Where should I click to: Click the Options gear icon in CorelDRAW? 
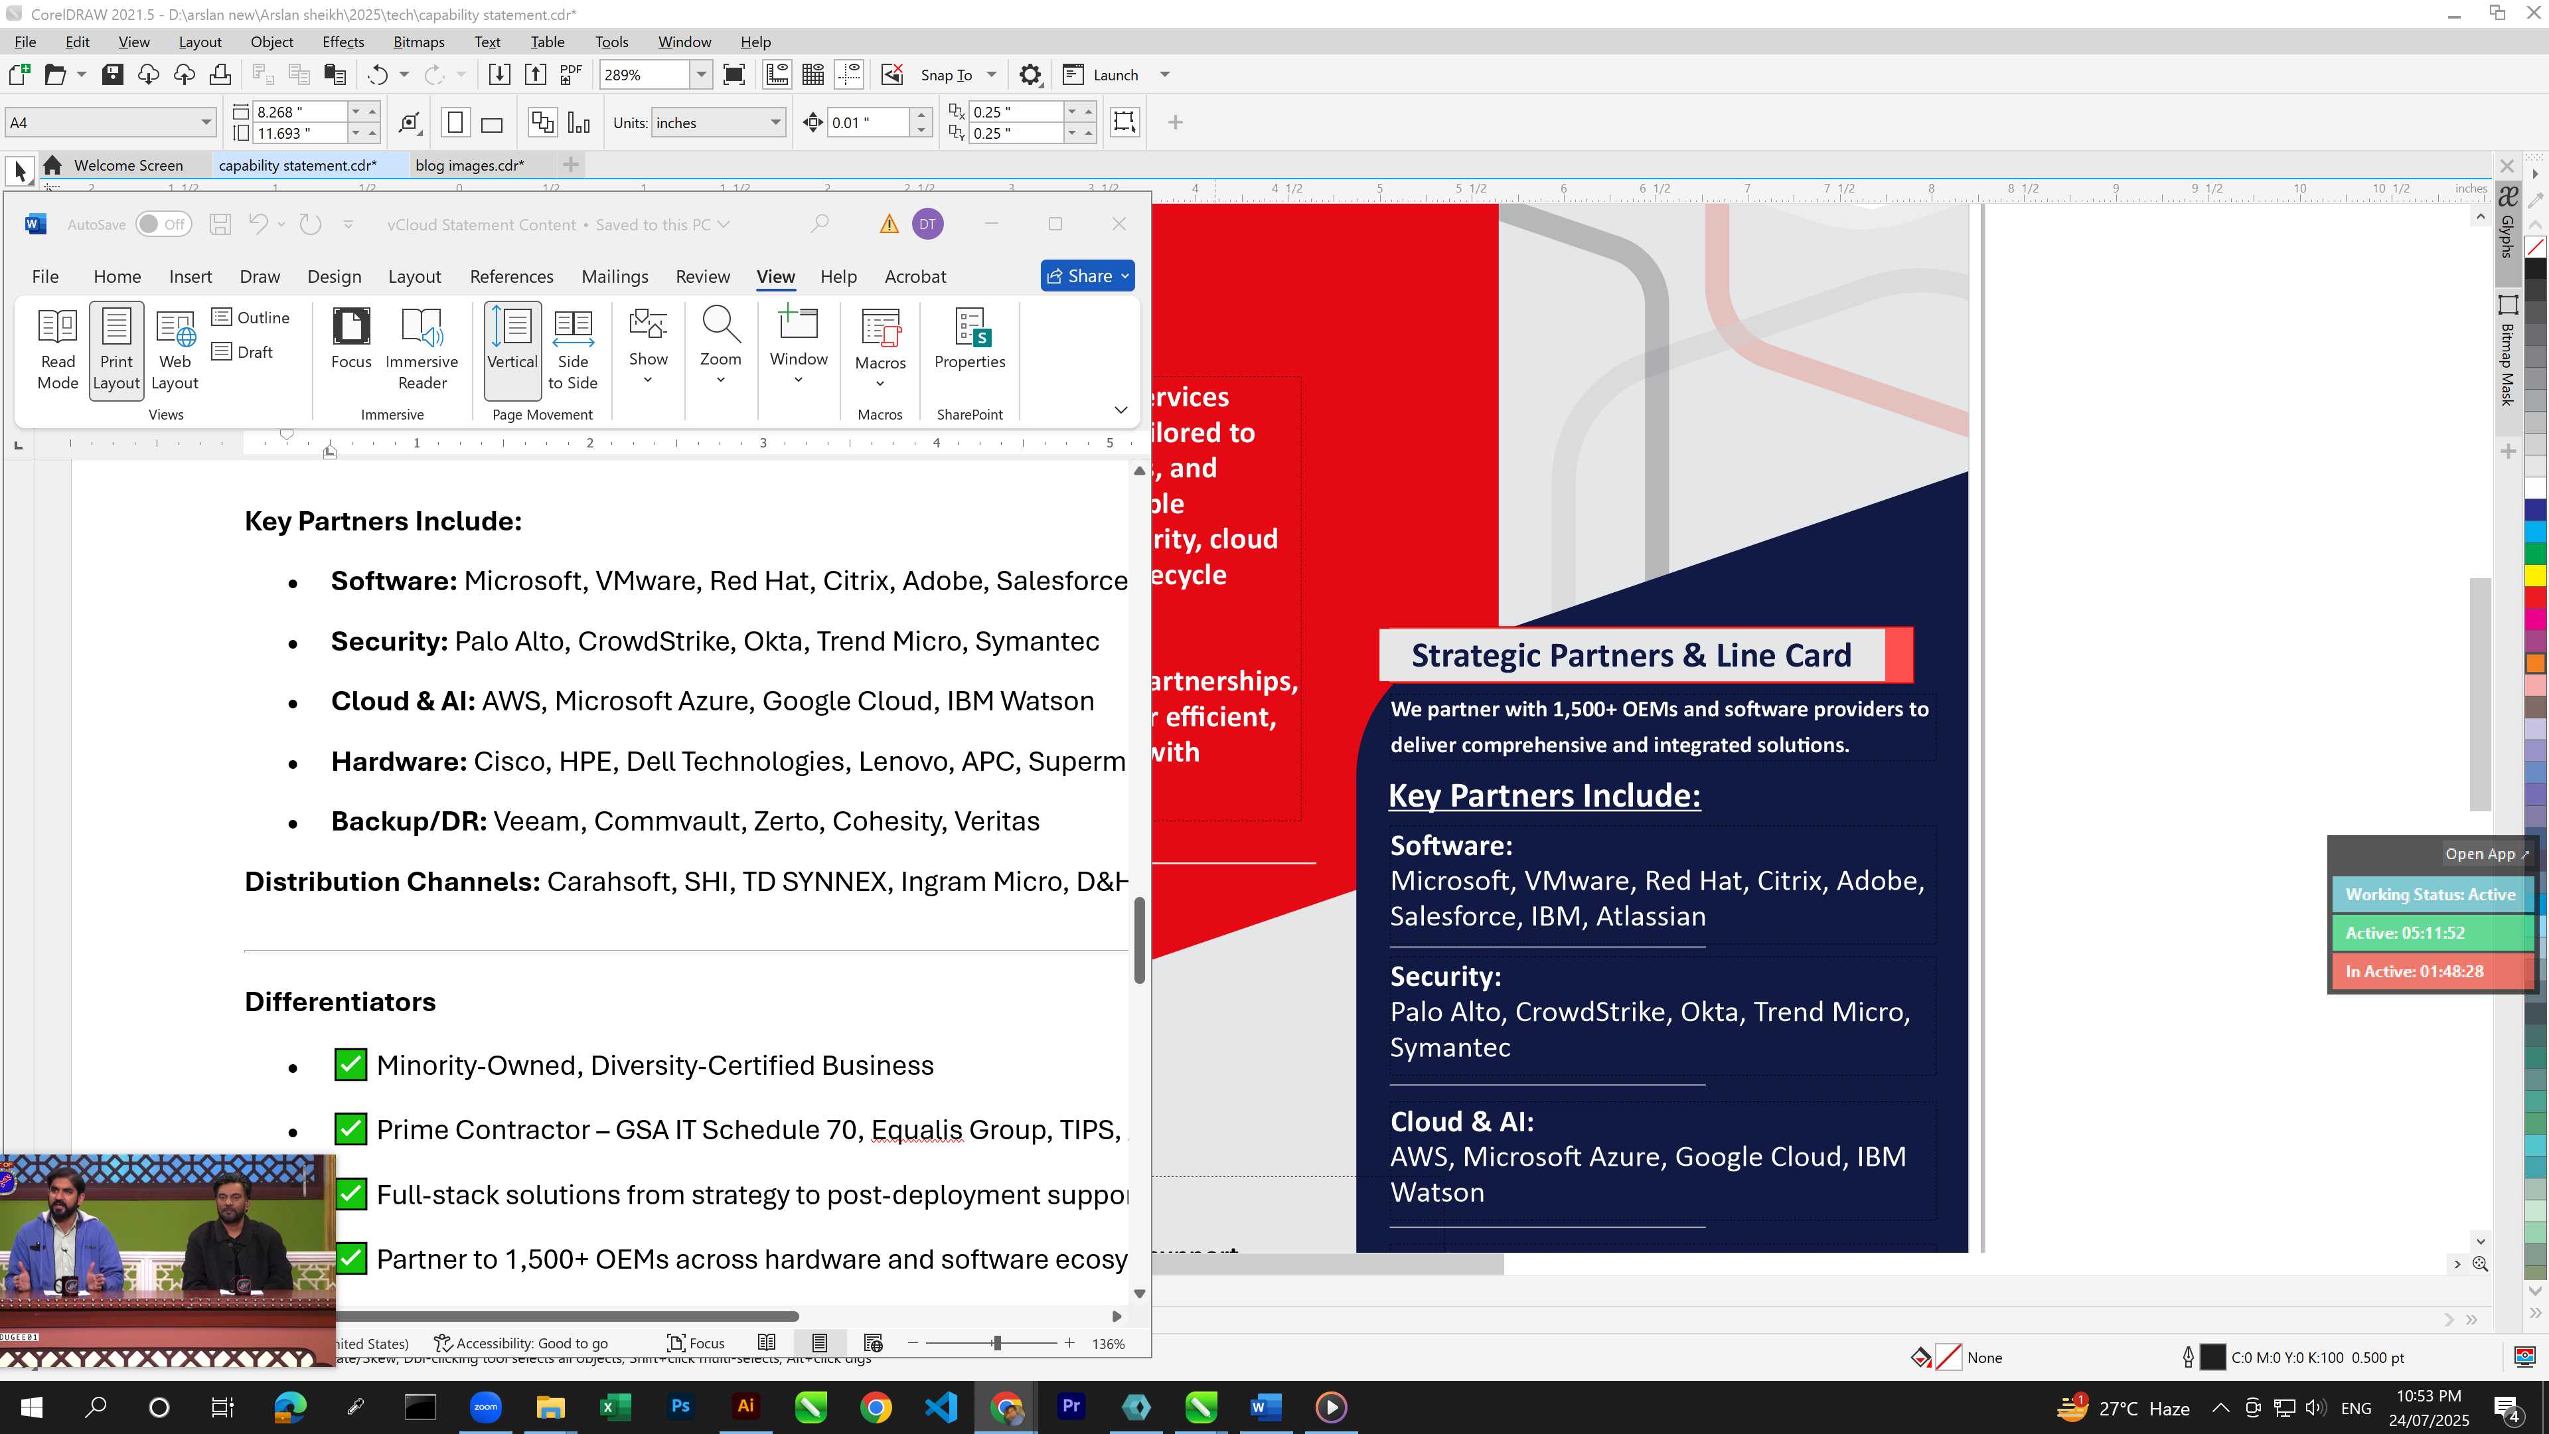coord(1030,74)
